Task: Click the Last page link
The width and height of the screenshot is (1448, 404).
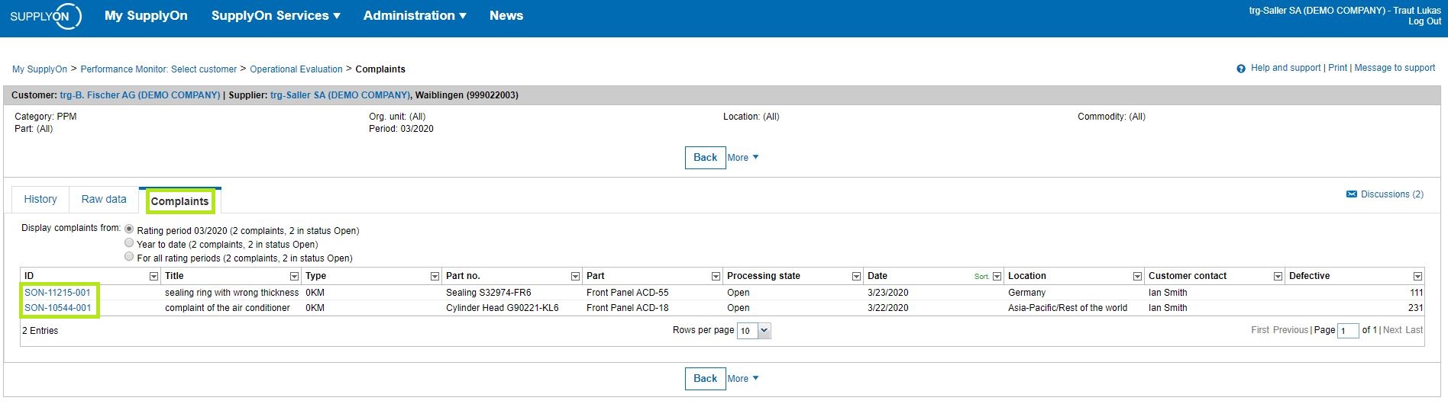Action: pos(1414,330)
